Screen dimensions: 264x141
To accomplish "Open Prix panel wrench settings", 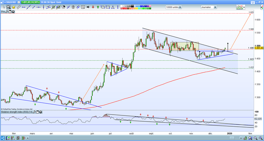I will tap(7, 12).
